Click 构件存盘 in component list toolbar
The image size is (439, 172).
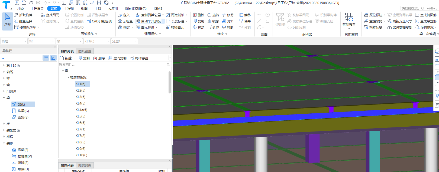[x=139, y=58]
